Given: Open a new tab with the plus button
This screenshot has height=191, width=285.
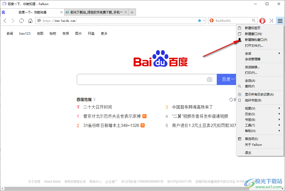Looking at the screenshot, I should coord(132,12).
